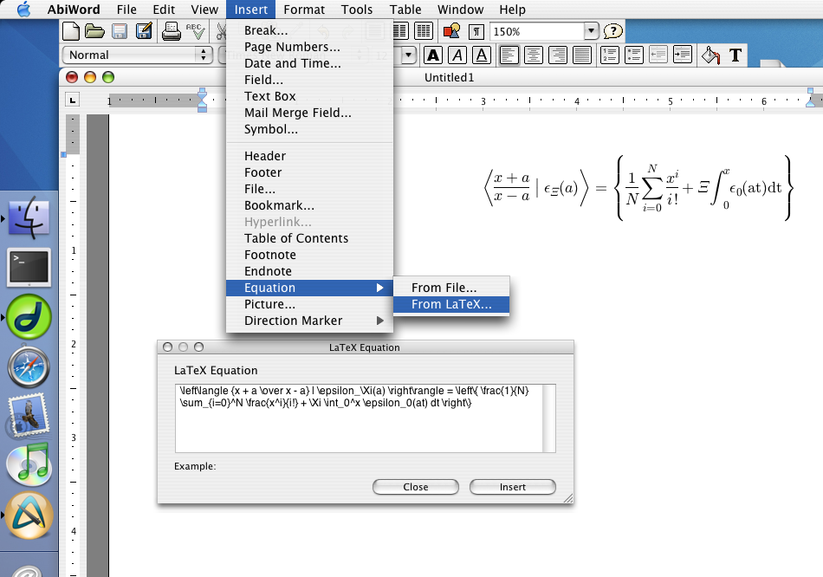Click the Save As icon with pencil
Viewport: 823px width, 577px height.
click(144, 31)
